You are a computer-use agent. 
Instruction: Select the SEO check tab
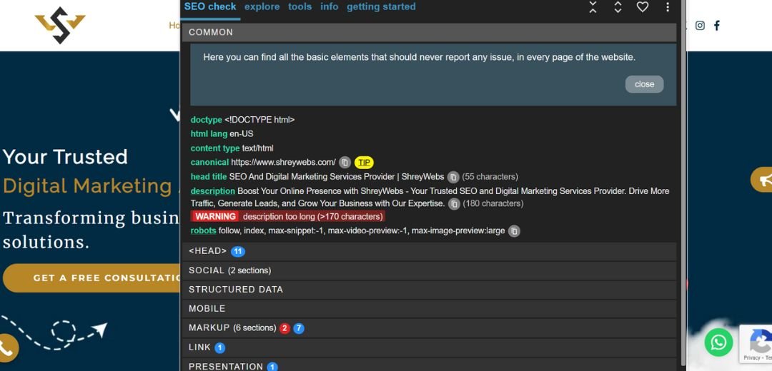[210, 7]
